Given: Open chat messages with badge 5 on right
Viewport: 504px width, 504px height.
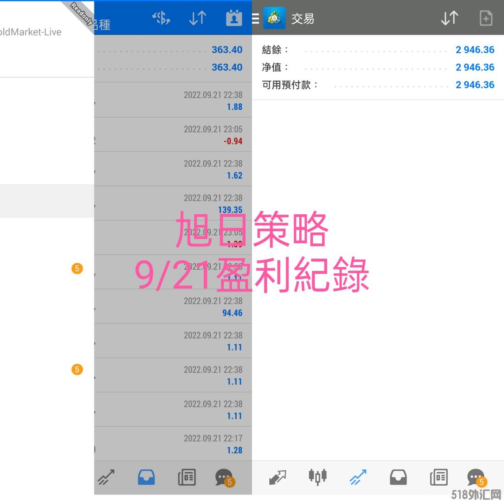Looking at the screenshot, I should [x=476, y=478].
